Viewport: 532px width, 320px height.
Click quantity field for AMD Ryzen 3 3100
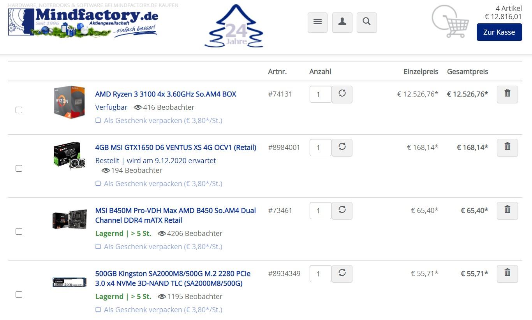tap(321, 94)
